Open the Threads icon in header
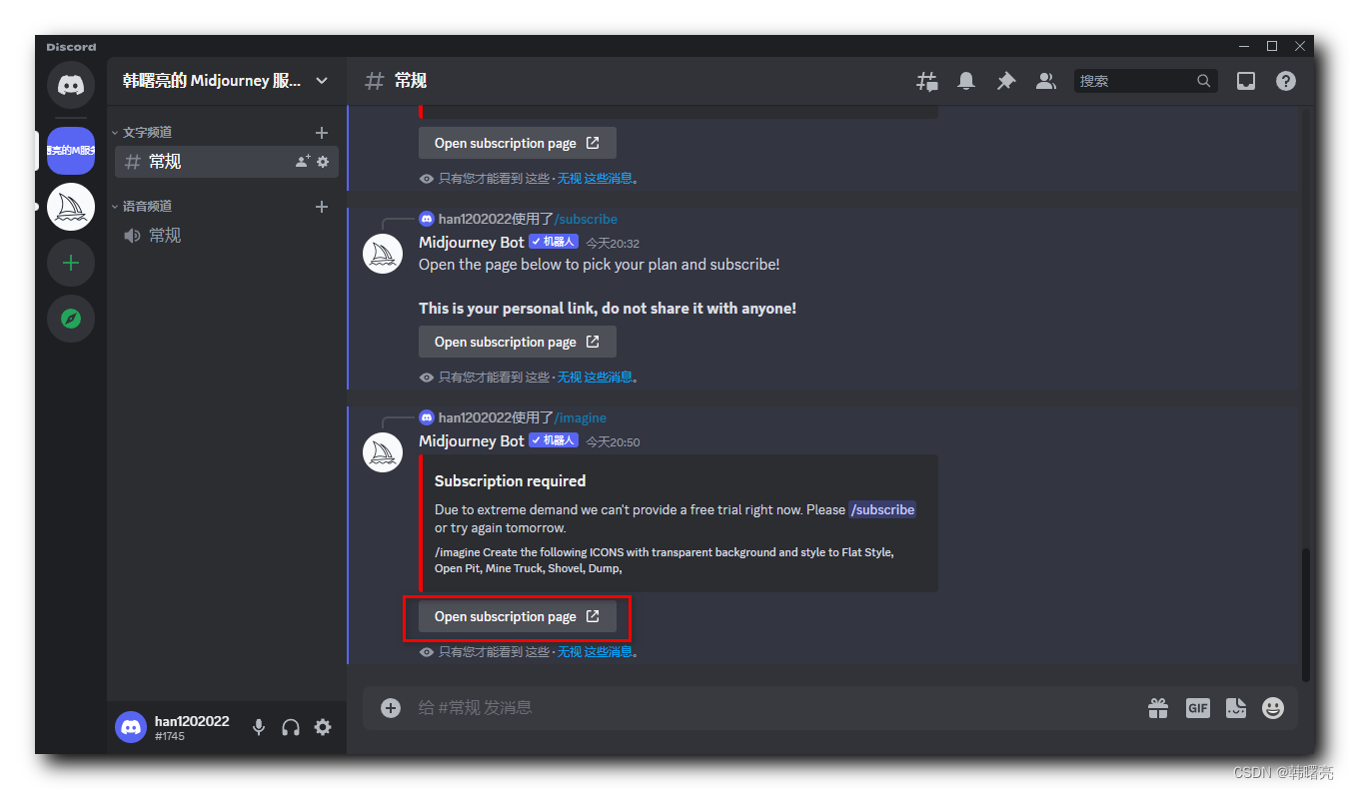Image resolution: width=1349 pixels, height=789 pixels. (927, 81)
